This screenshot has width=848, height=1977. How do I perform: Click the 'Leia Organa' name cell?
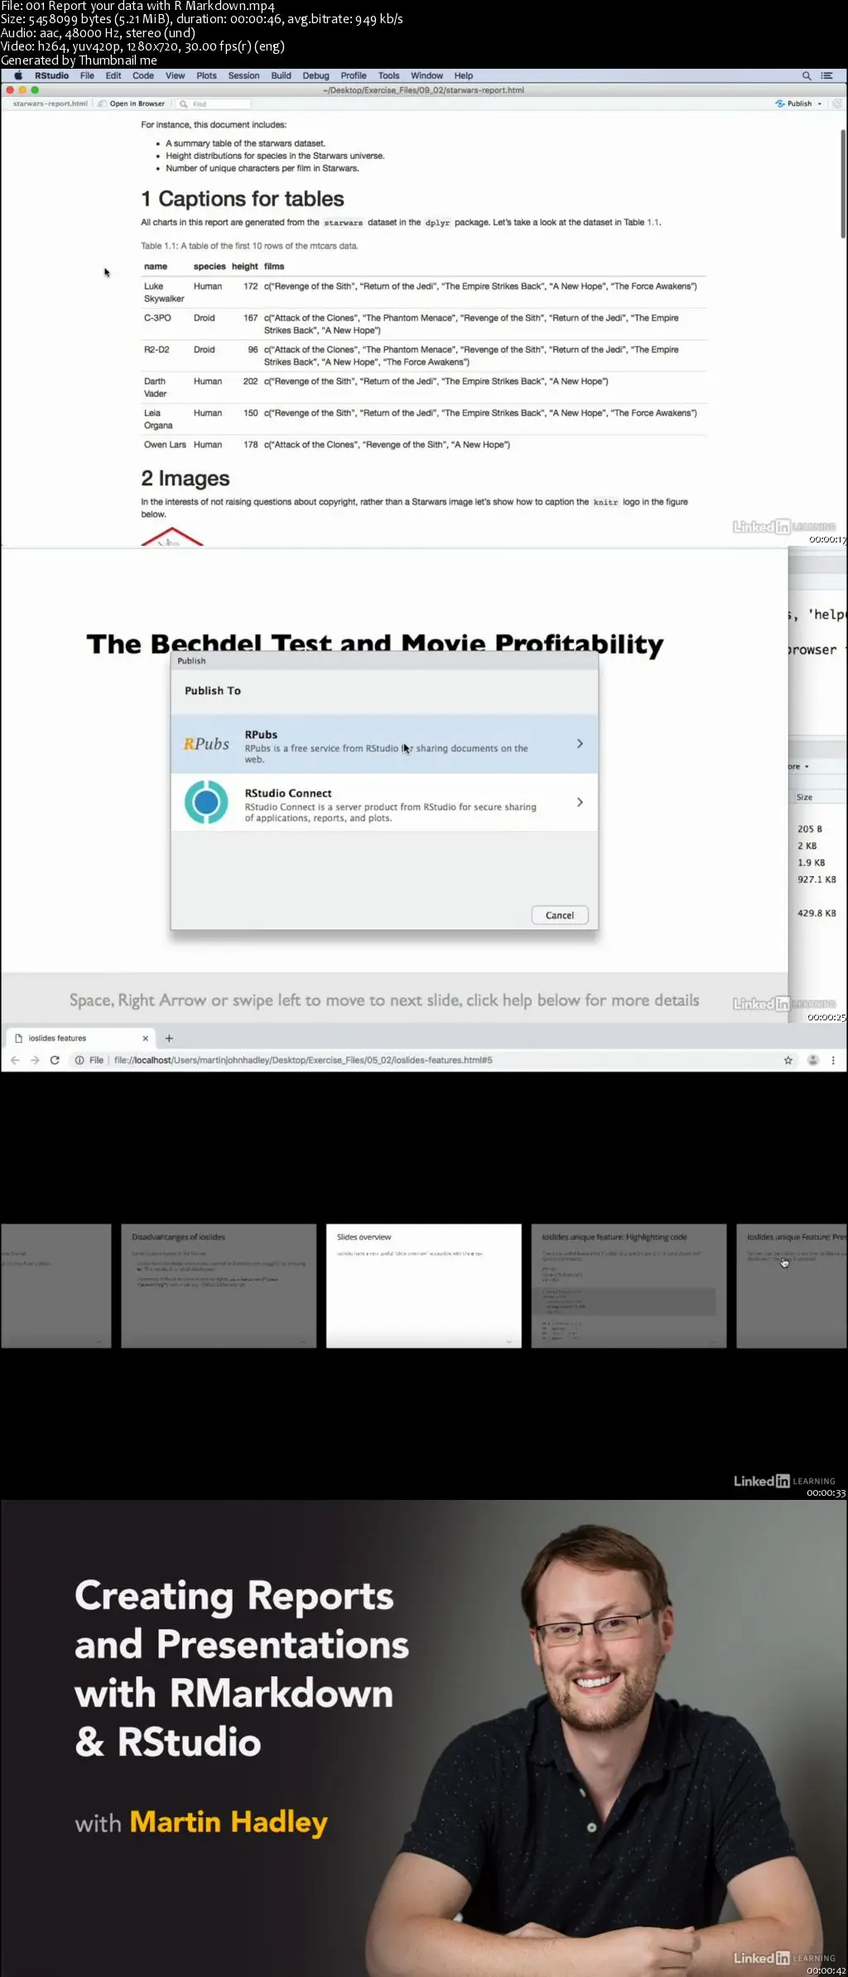pos(158,419)
